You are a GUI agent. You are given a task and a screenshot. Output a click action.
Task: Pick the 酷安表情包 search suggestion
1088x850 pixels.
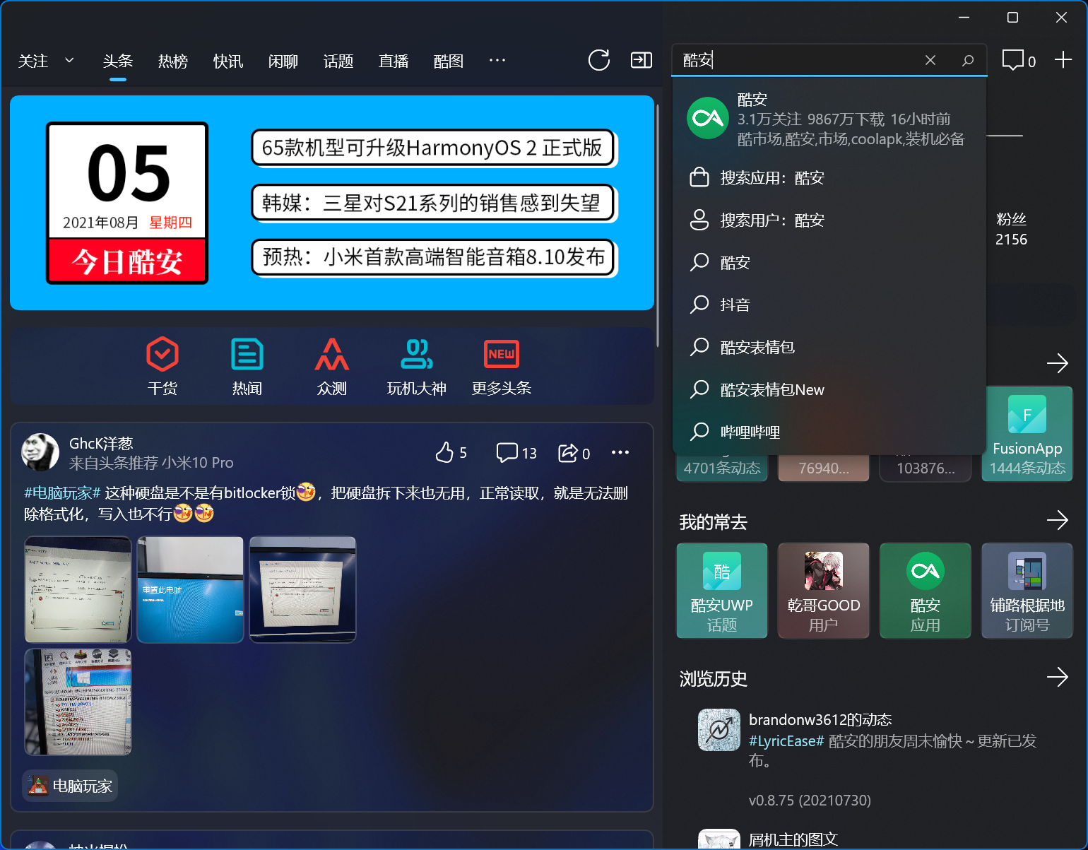coord(829,347)
